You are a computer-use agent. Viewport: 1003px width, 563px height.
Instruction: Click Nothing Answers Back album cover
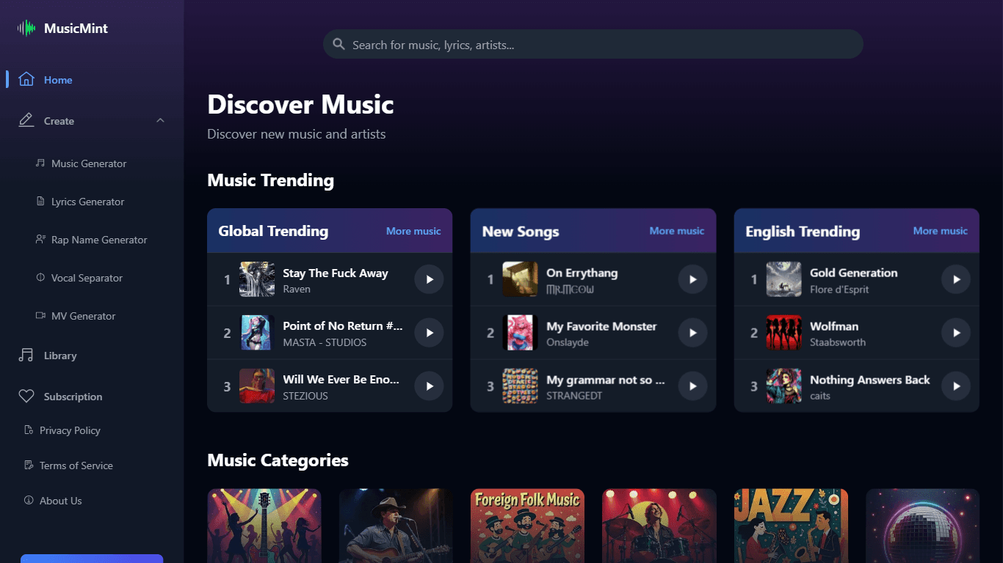coord(783,386)
